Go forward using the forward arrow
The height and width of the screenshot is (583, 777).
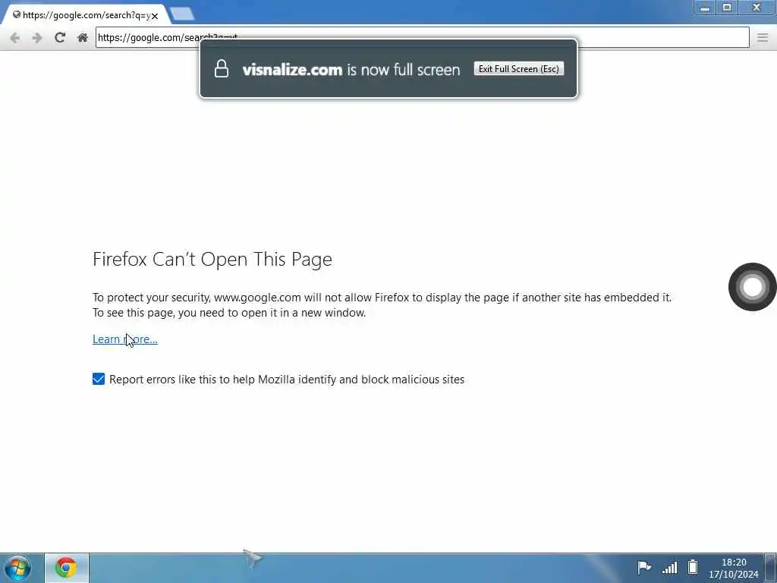pos(37,38)
